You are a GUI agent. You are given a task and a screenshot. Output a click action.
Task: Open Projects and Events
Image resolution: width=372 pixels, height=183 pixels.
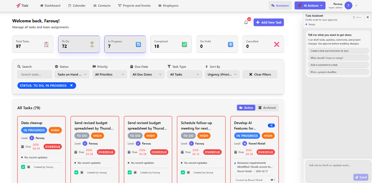click(x=134, y=5)
